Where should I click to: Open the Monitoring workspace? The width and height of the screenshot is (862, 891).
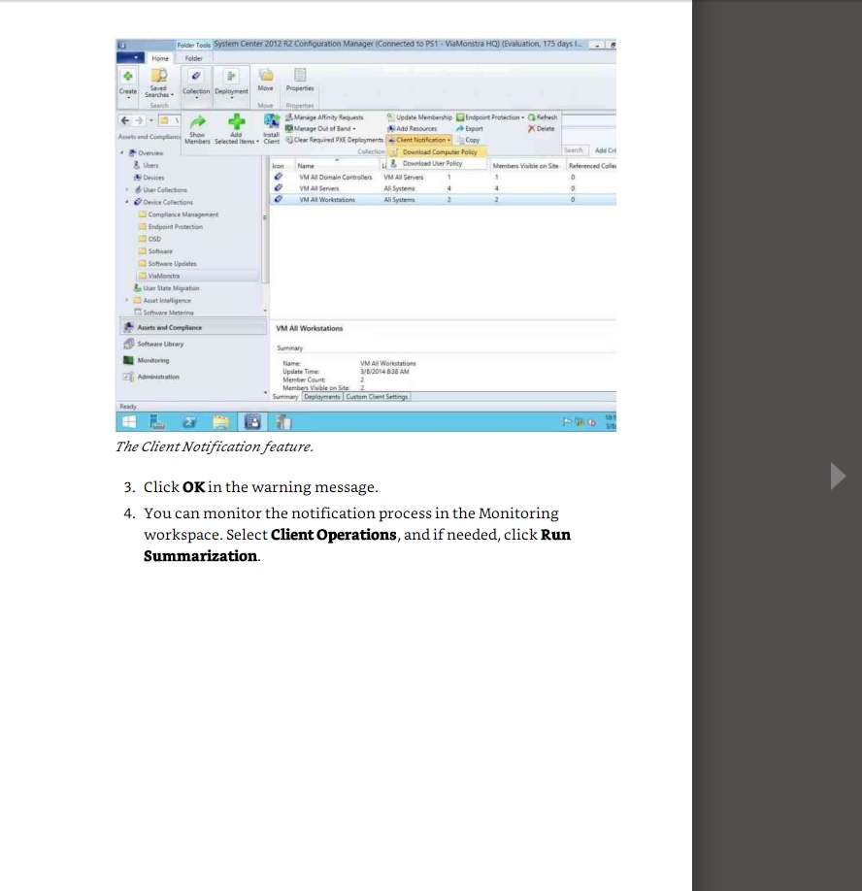[x=152, y=360]
